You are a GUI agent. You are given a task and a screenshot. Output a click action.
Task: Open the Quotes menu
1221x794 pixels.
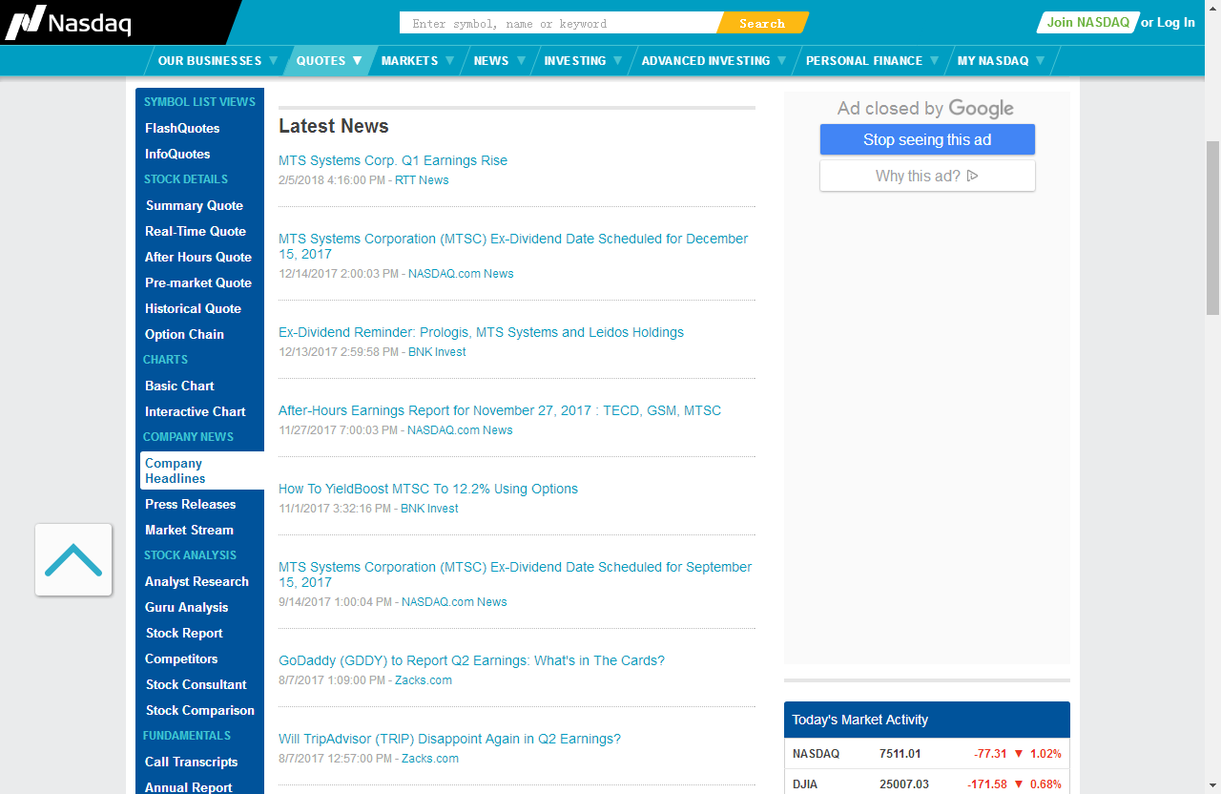click(321, 60)
